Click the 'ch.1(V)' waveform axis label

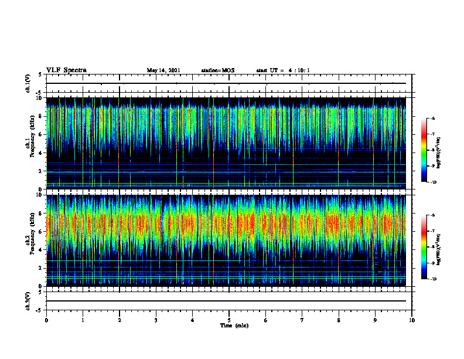(28, 83)
